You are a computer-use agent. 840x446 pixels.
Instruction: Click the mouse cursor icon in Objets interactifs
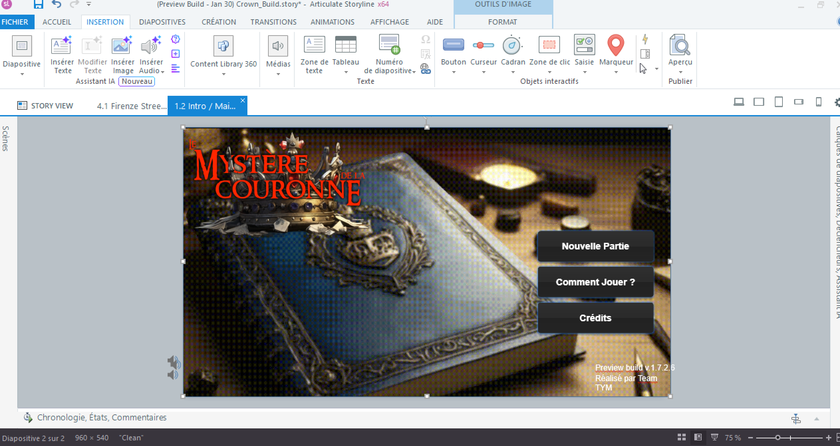click(x=643, y=69)
